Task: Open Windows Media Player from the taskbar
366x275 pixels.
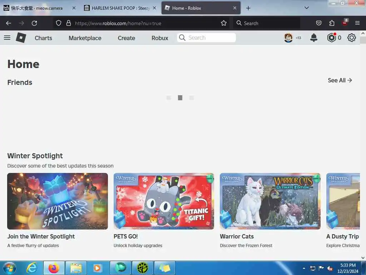Action: 98,268
